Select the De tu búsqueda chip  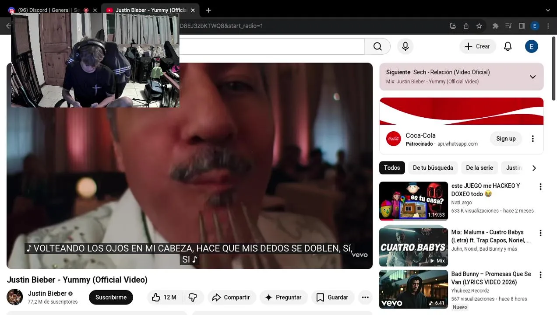(x=433, y=168)
